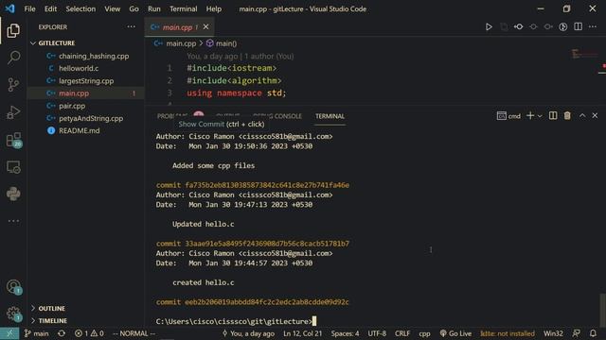Select cpp language mode in status bar
The image size is (606, 340).
(x=424, y=333)
